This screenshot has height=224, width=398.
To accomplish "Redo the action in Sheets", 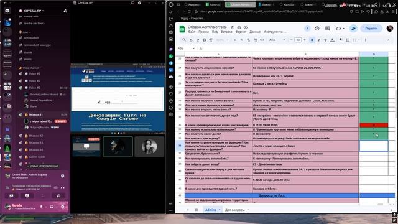I will (x=198, y=40).
